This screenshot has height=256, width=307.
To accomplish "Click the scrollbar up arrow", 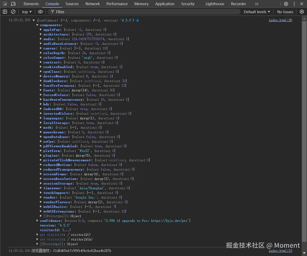I will point(304,19).
